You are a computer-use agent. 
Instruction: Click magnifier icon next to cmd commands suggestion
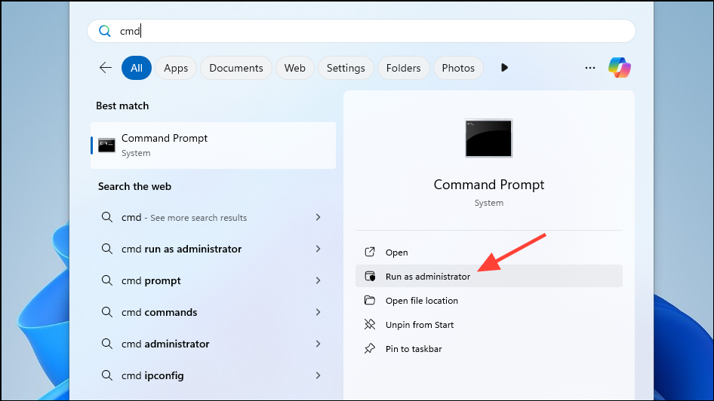107,312
